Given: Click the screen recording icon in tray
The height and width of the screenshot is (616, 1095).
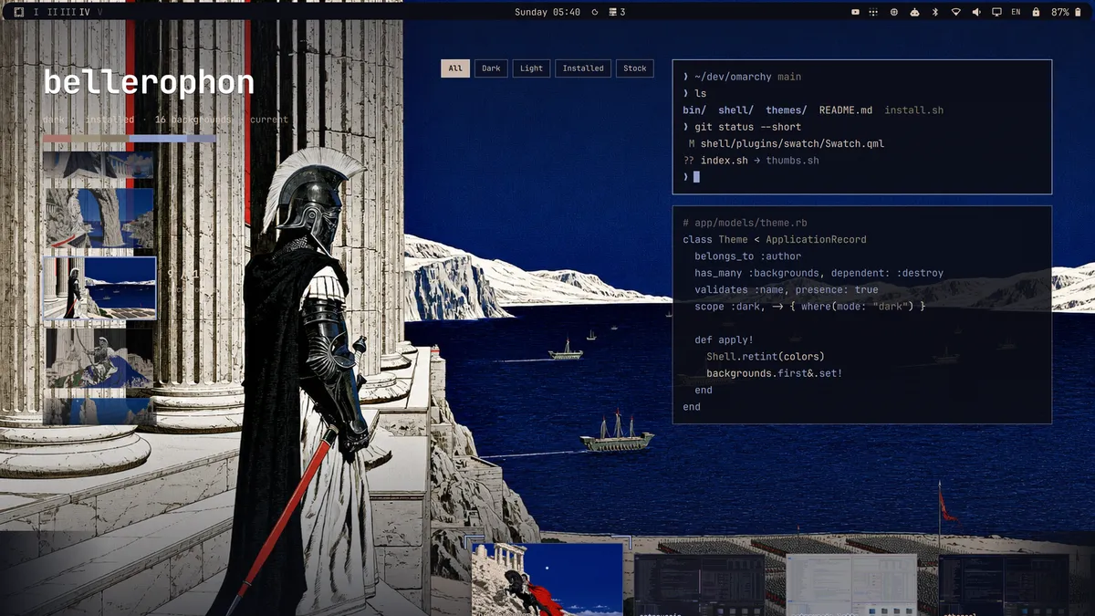Looking at the screenshot, I should pyautogui.click(x=855, y=12).
